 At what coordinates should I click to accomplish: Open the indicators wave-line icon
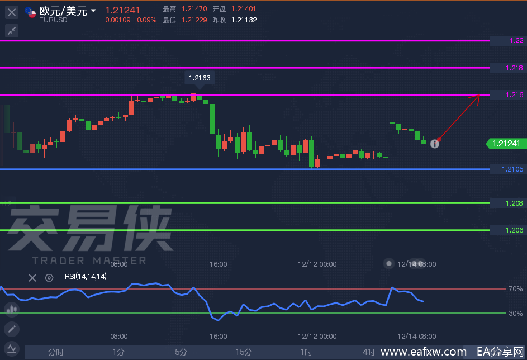[11, 348]
